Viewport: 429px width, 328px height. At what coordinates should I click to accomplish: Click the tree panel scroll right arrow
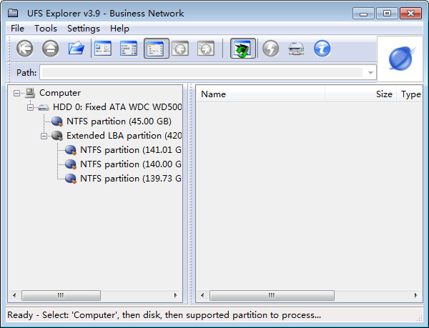coord(176,295)
